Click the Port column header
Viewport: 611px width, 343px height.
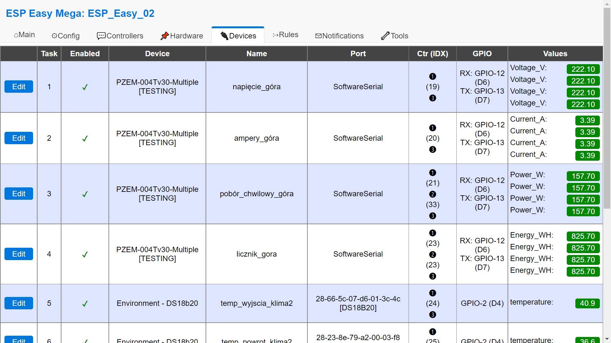pos(358,54)
